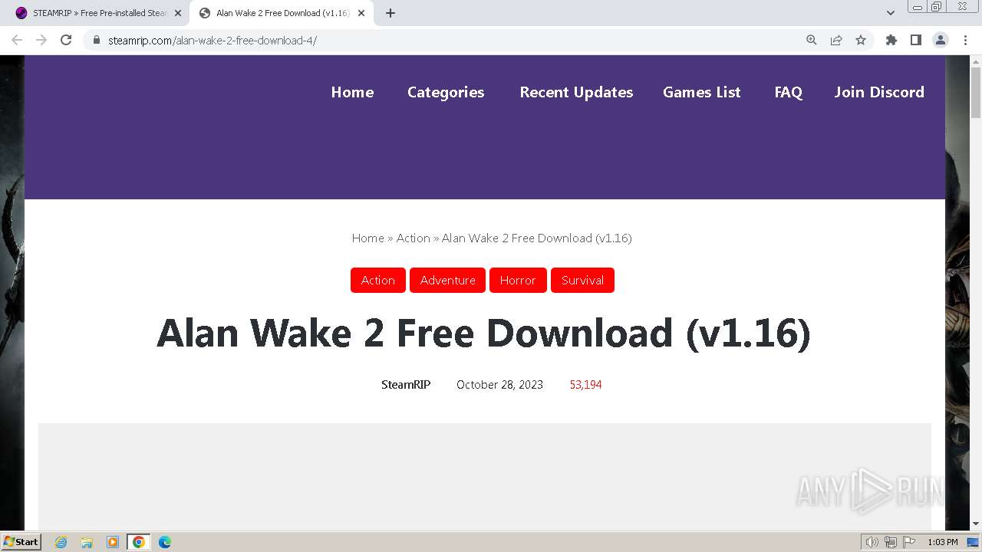
Task: Reload the current page
Action: point(66,40)
